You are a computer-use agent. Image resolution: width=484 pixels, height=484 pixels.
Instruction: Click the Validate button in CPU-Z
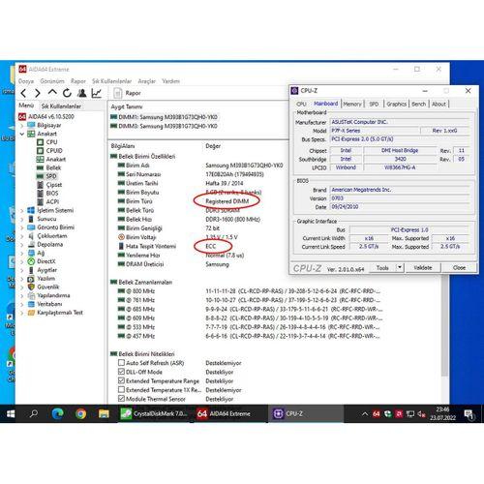click(423, 267)
